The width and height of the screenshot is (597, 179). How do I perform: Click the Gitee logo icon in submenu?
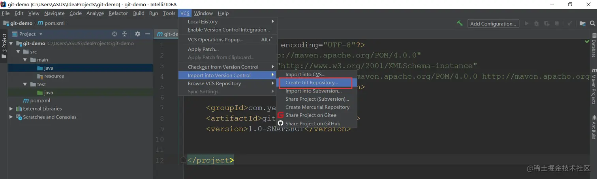(x=281, y=115)
